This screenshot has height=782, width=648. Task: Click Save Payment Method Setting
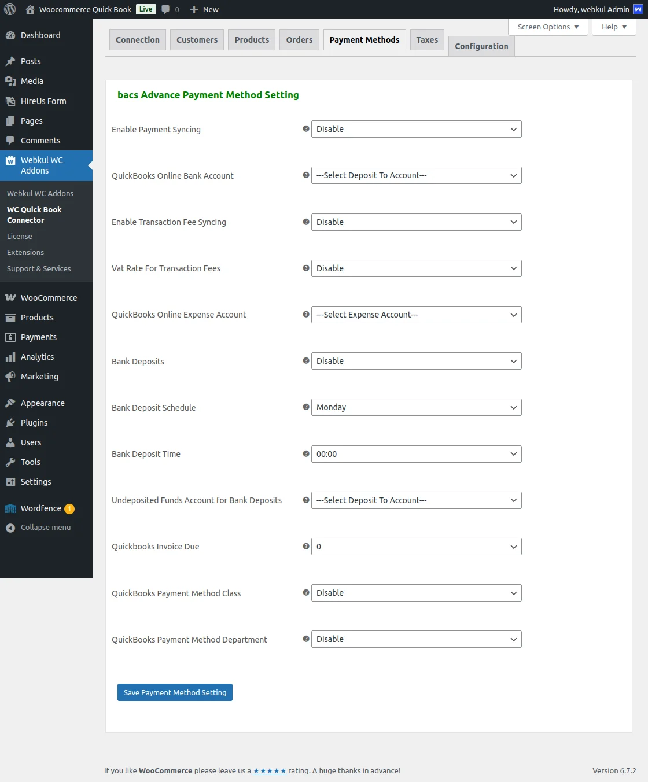174,692
